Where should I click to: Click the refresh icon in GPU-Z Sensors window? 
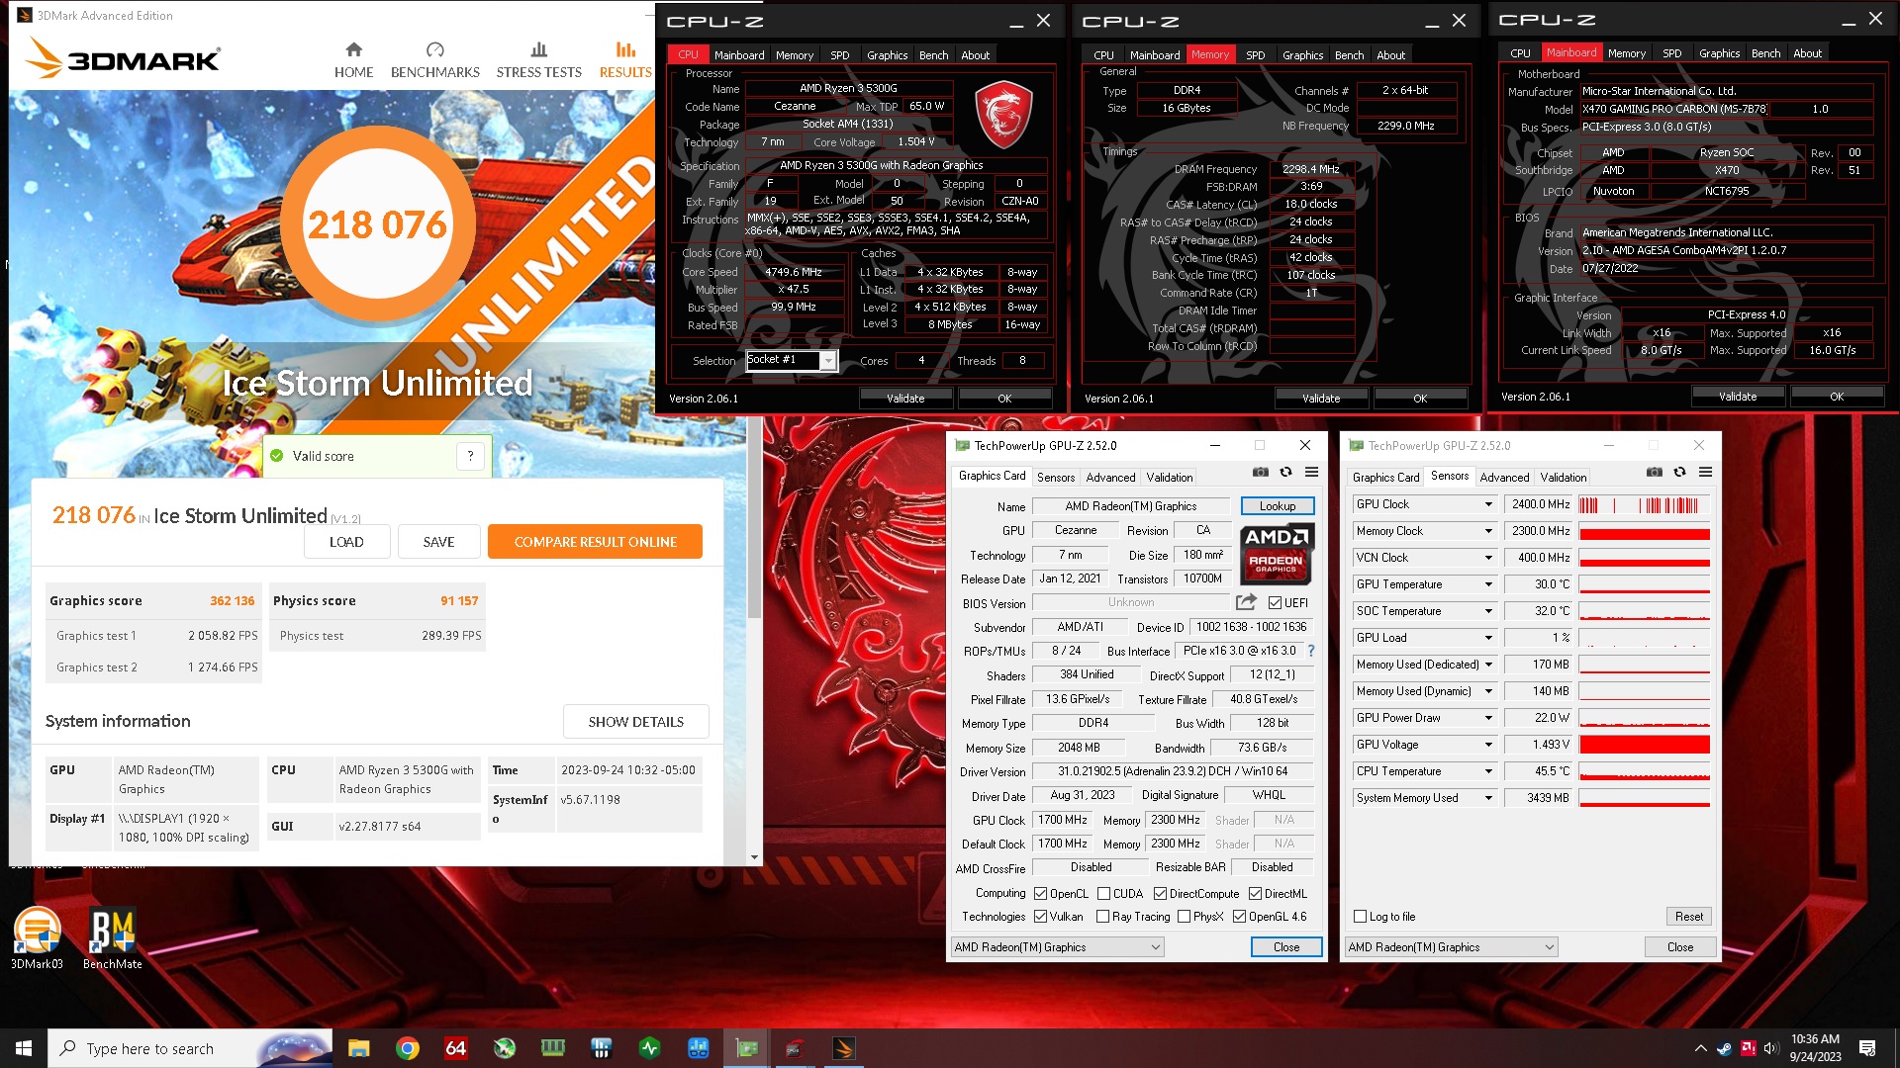[x=1679, y=473]
